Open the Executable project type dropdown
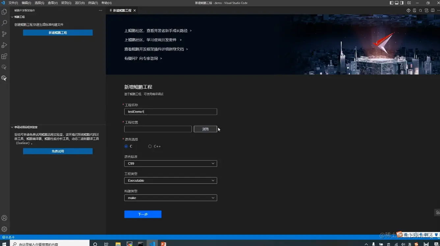440x246 pixels. [x=171, y=181]
